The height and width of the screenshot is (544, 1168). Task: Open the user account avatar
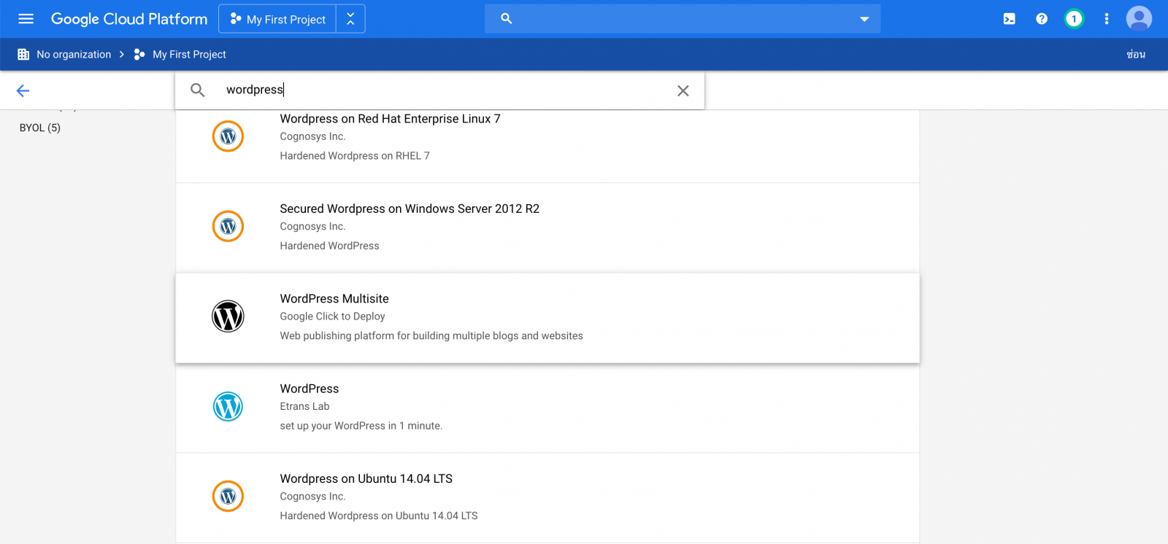(x=1139, y=19)
